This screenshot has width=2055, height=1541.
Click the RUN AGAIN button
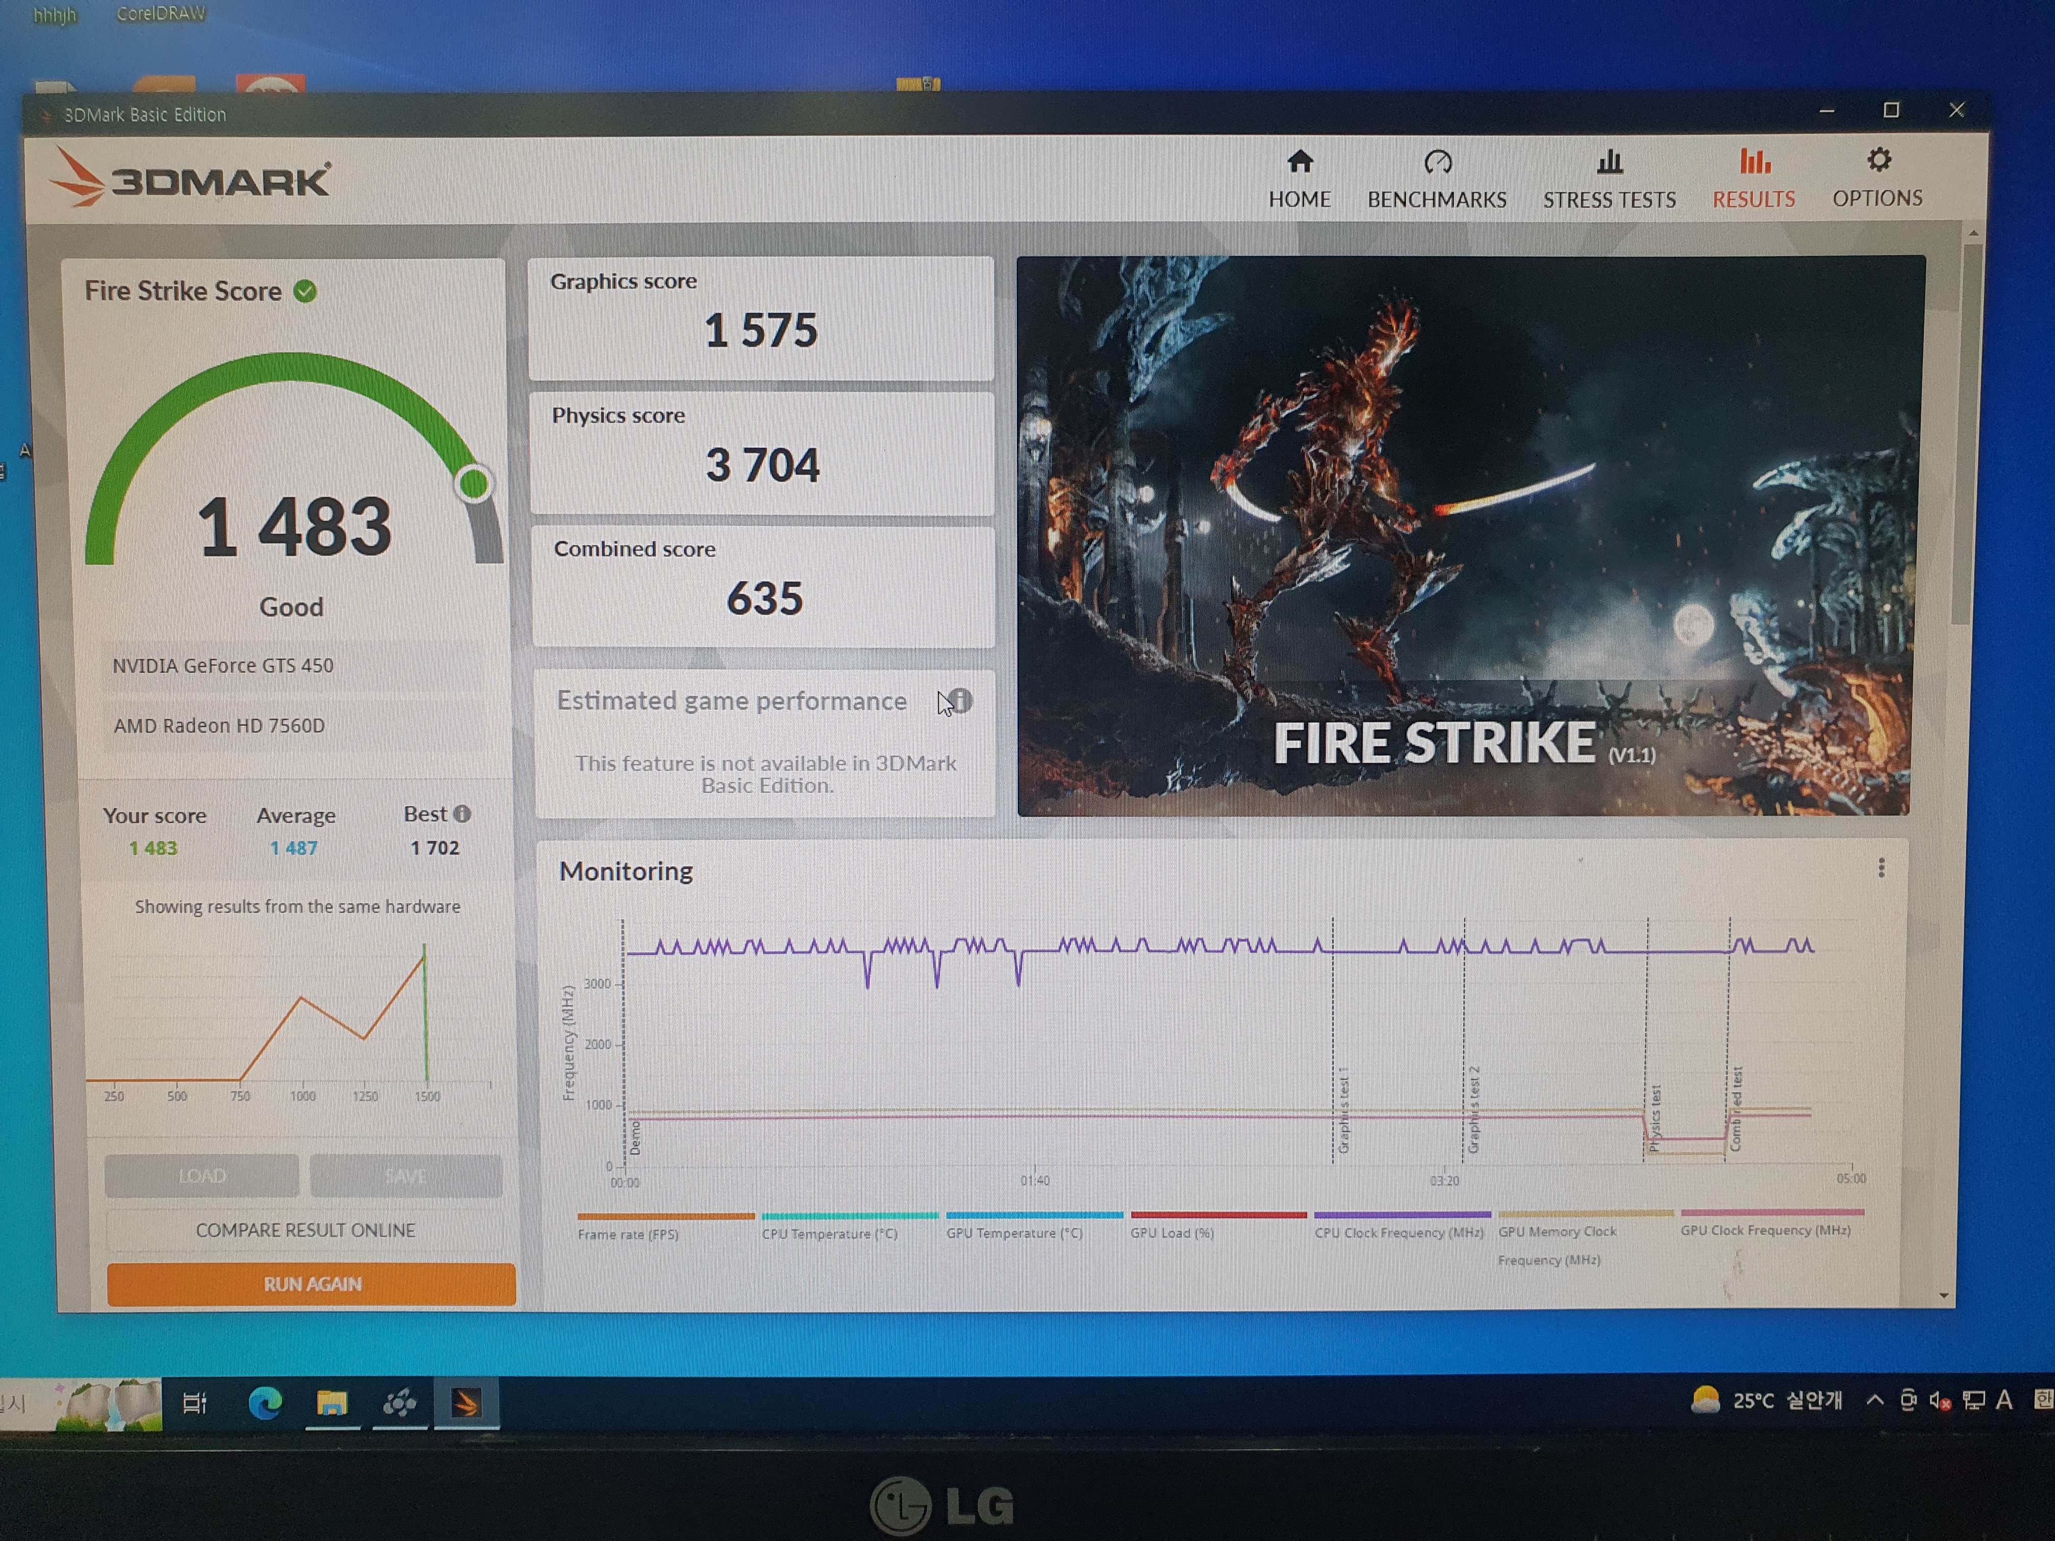311,1284
